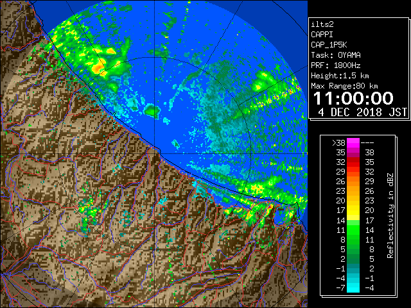
Task: Pick the cyan -7 to -4 legend swatch
Action: click(x=353, y=287)
